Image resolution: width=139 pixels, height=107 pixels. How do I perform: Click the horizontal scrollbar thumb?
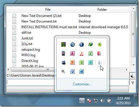pyautogui.click(x=33, y=70)
